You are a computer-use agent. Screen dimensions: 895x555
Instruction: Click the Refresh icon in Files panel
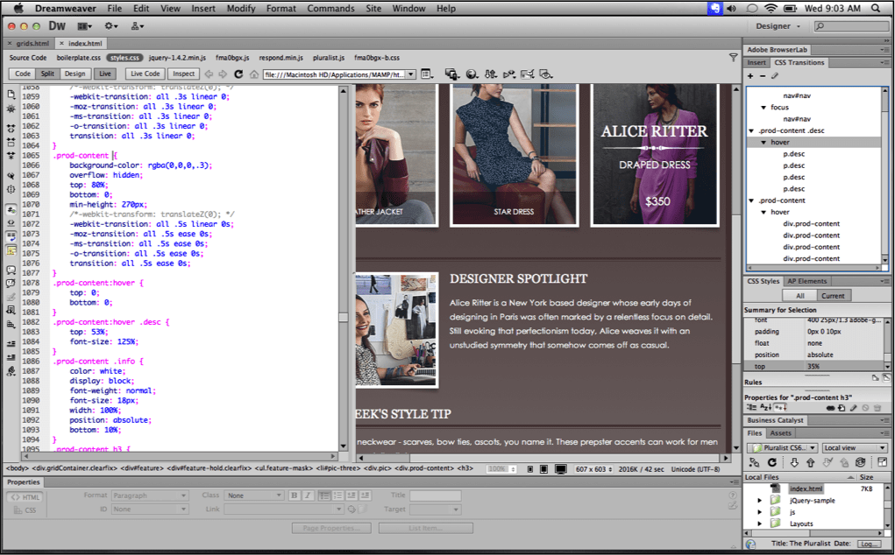pyautogui.click(x=771, y=461)
